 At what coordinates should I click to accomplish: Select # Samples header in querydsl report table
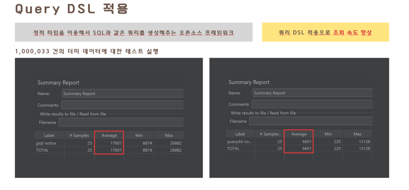pyautogui.click(x=269, y=134)
